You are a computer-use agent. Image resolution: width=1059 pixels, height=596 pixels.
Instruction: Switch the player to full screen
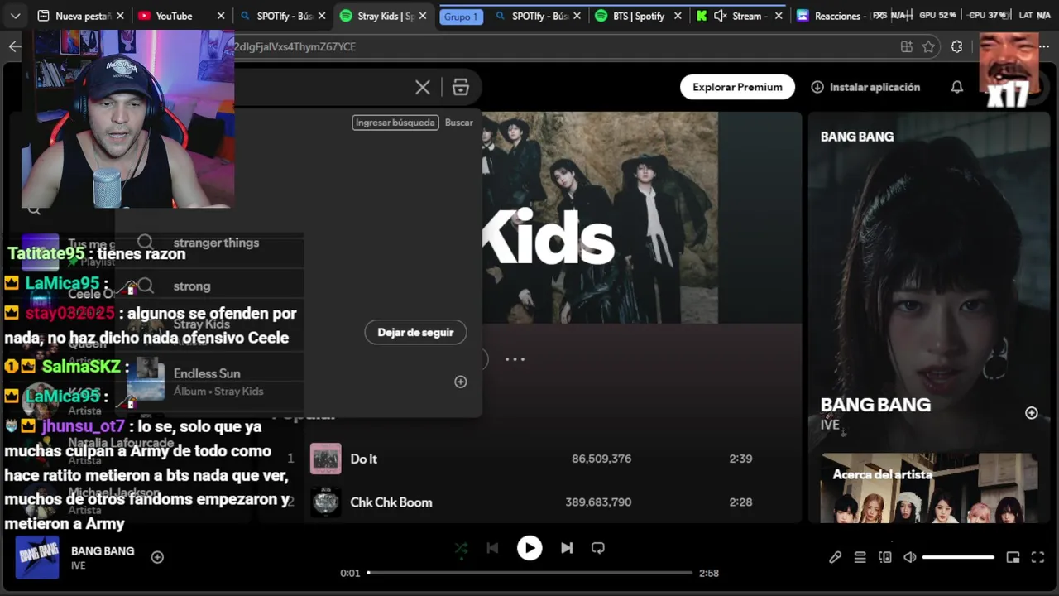(1037, 557)
